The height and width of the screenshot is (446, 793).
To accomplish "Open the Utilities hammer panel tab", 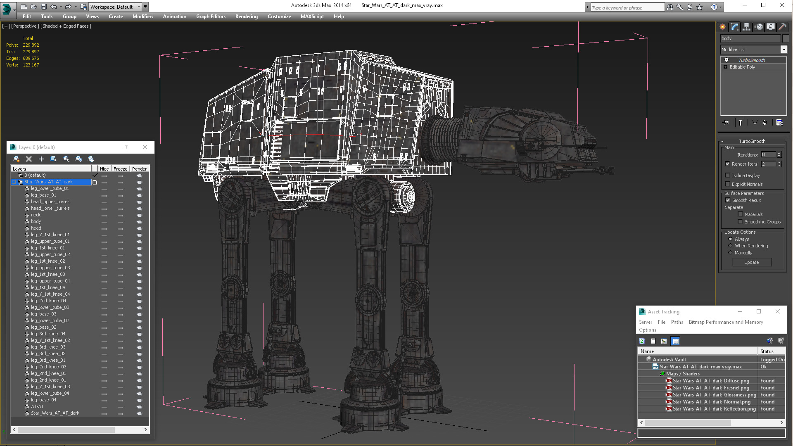I will click(782, 27).
